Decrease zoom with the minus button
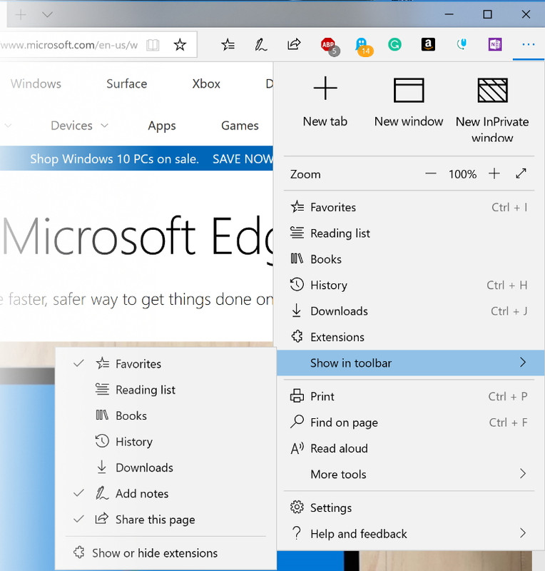 tap(431, 174)
